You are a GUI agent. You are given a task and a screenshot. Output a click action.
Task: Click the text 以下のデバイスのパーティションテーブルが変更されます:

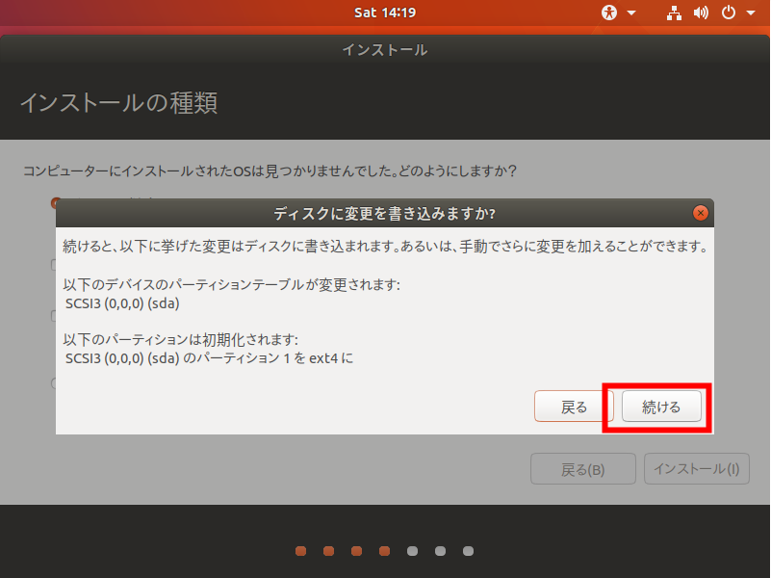(x=232, y=285)
